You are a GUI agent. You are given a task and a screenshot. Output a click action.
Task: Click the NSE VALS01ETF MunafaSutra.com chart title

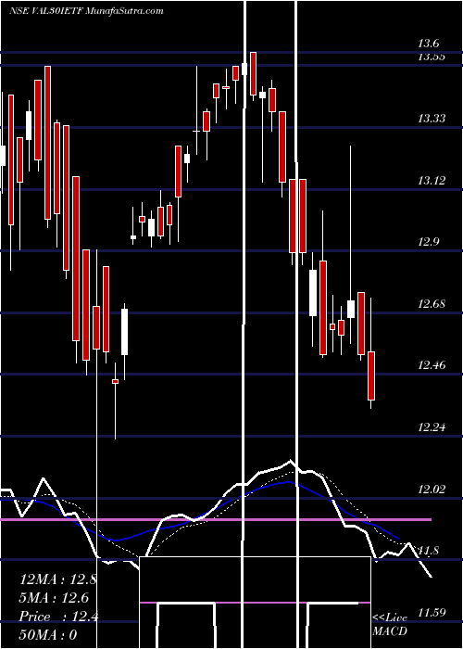click(x=86, y=11)
